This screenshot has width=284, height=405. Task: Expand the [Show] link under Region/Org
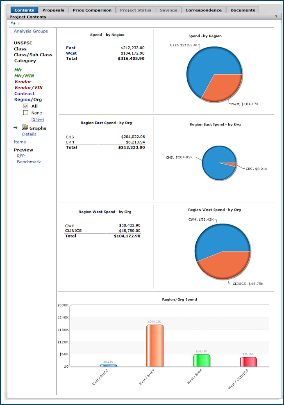(37, 119)
